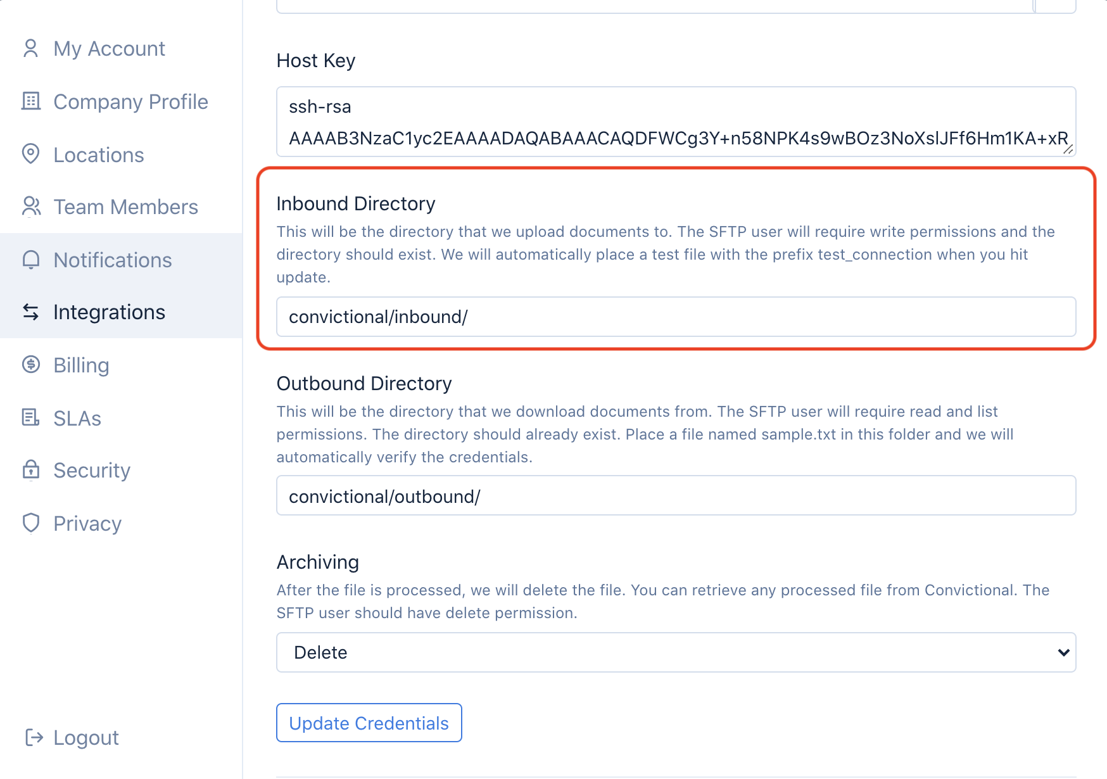Click the Locations pin icon
The image size is (1107, 779).
click(x=30, y=154)
